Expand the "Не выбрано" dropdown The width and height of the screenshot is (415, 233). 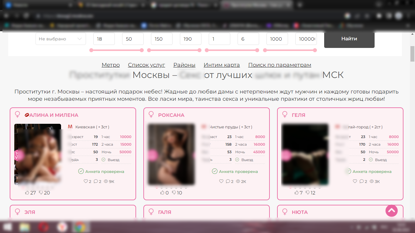61,39
